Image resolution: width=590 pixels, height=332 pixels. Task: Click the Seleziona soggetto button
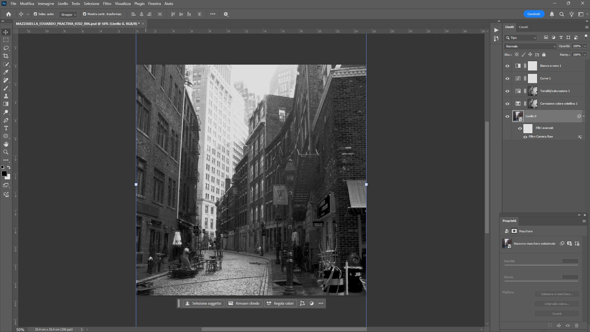pos(204,303)
